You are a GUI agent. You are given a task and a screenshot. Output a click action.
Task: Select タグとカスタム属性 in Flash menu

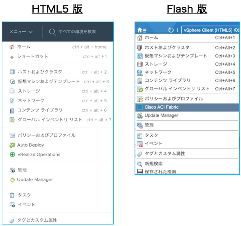coord(187,154)
